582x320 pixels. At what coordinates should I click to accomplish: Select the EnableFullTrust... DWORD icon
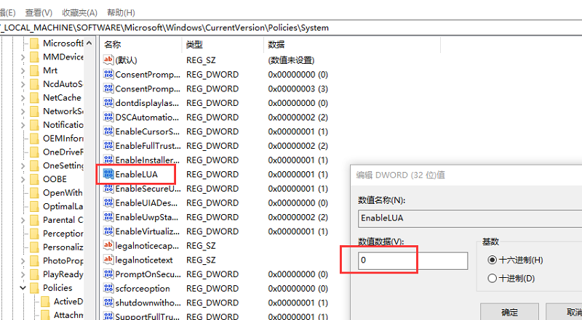[108, 146]
